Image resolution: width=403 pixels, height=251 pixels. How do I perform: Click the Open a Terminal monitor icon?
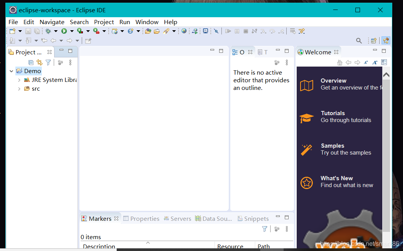click(206, 31)
